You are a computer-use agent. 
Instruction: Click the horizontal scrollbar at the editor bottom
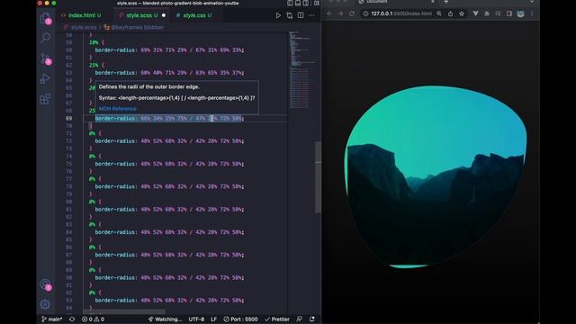click(124, 312)
